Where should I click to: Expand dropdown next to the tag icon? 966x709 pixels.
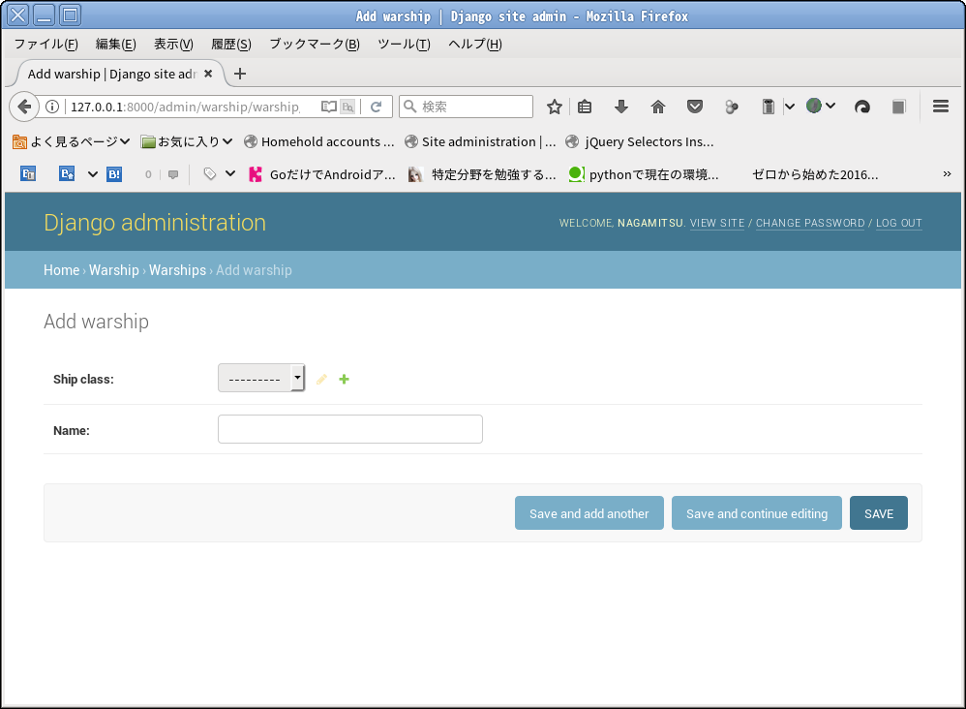230,173
